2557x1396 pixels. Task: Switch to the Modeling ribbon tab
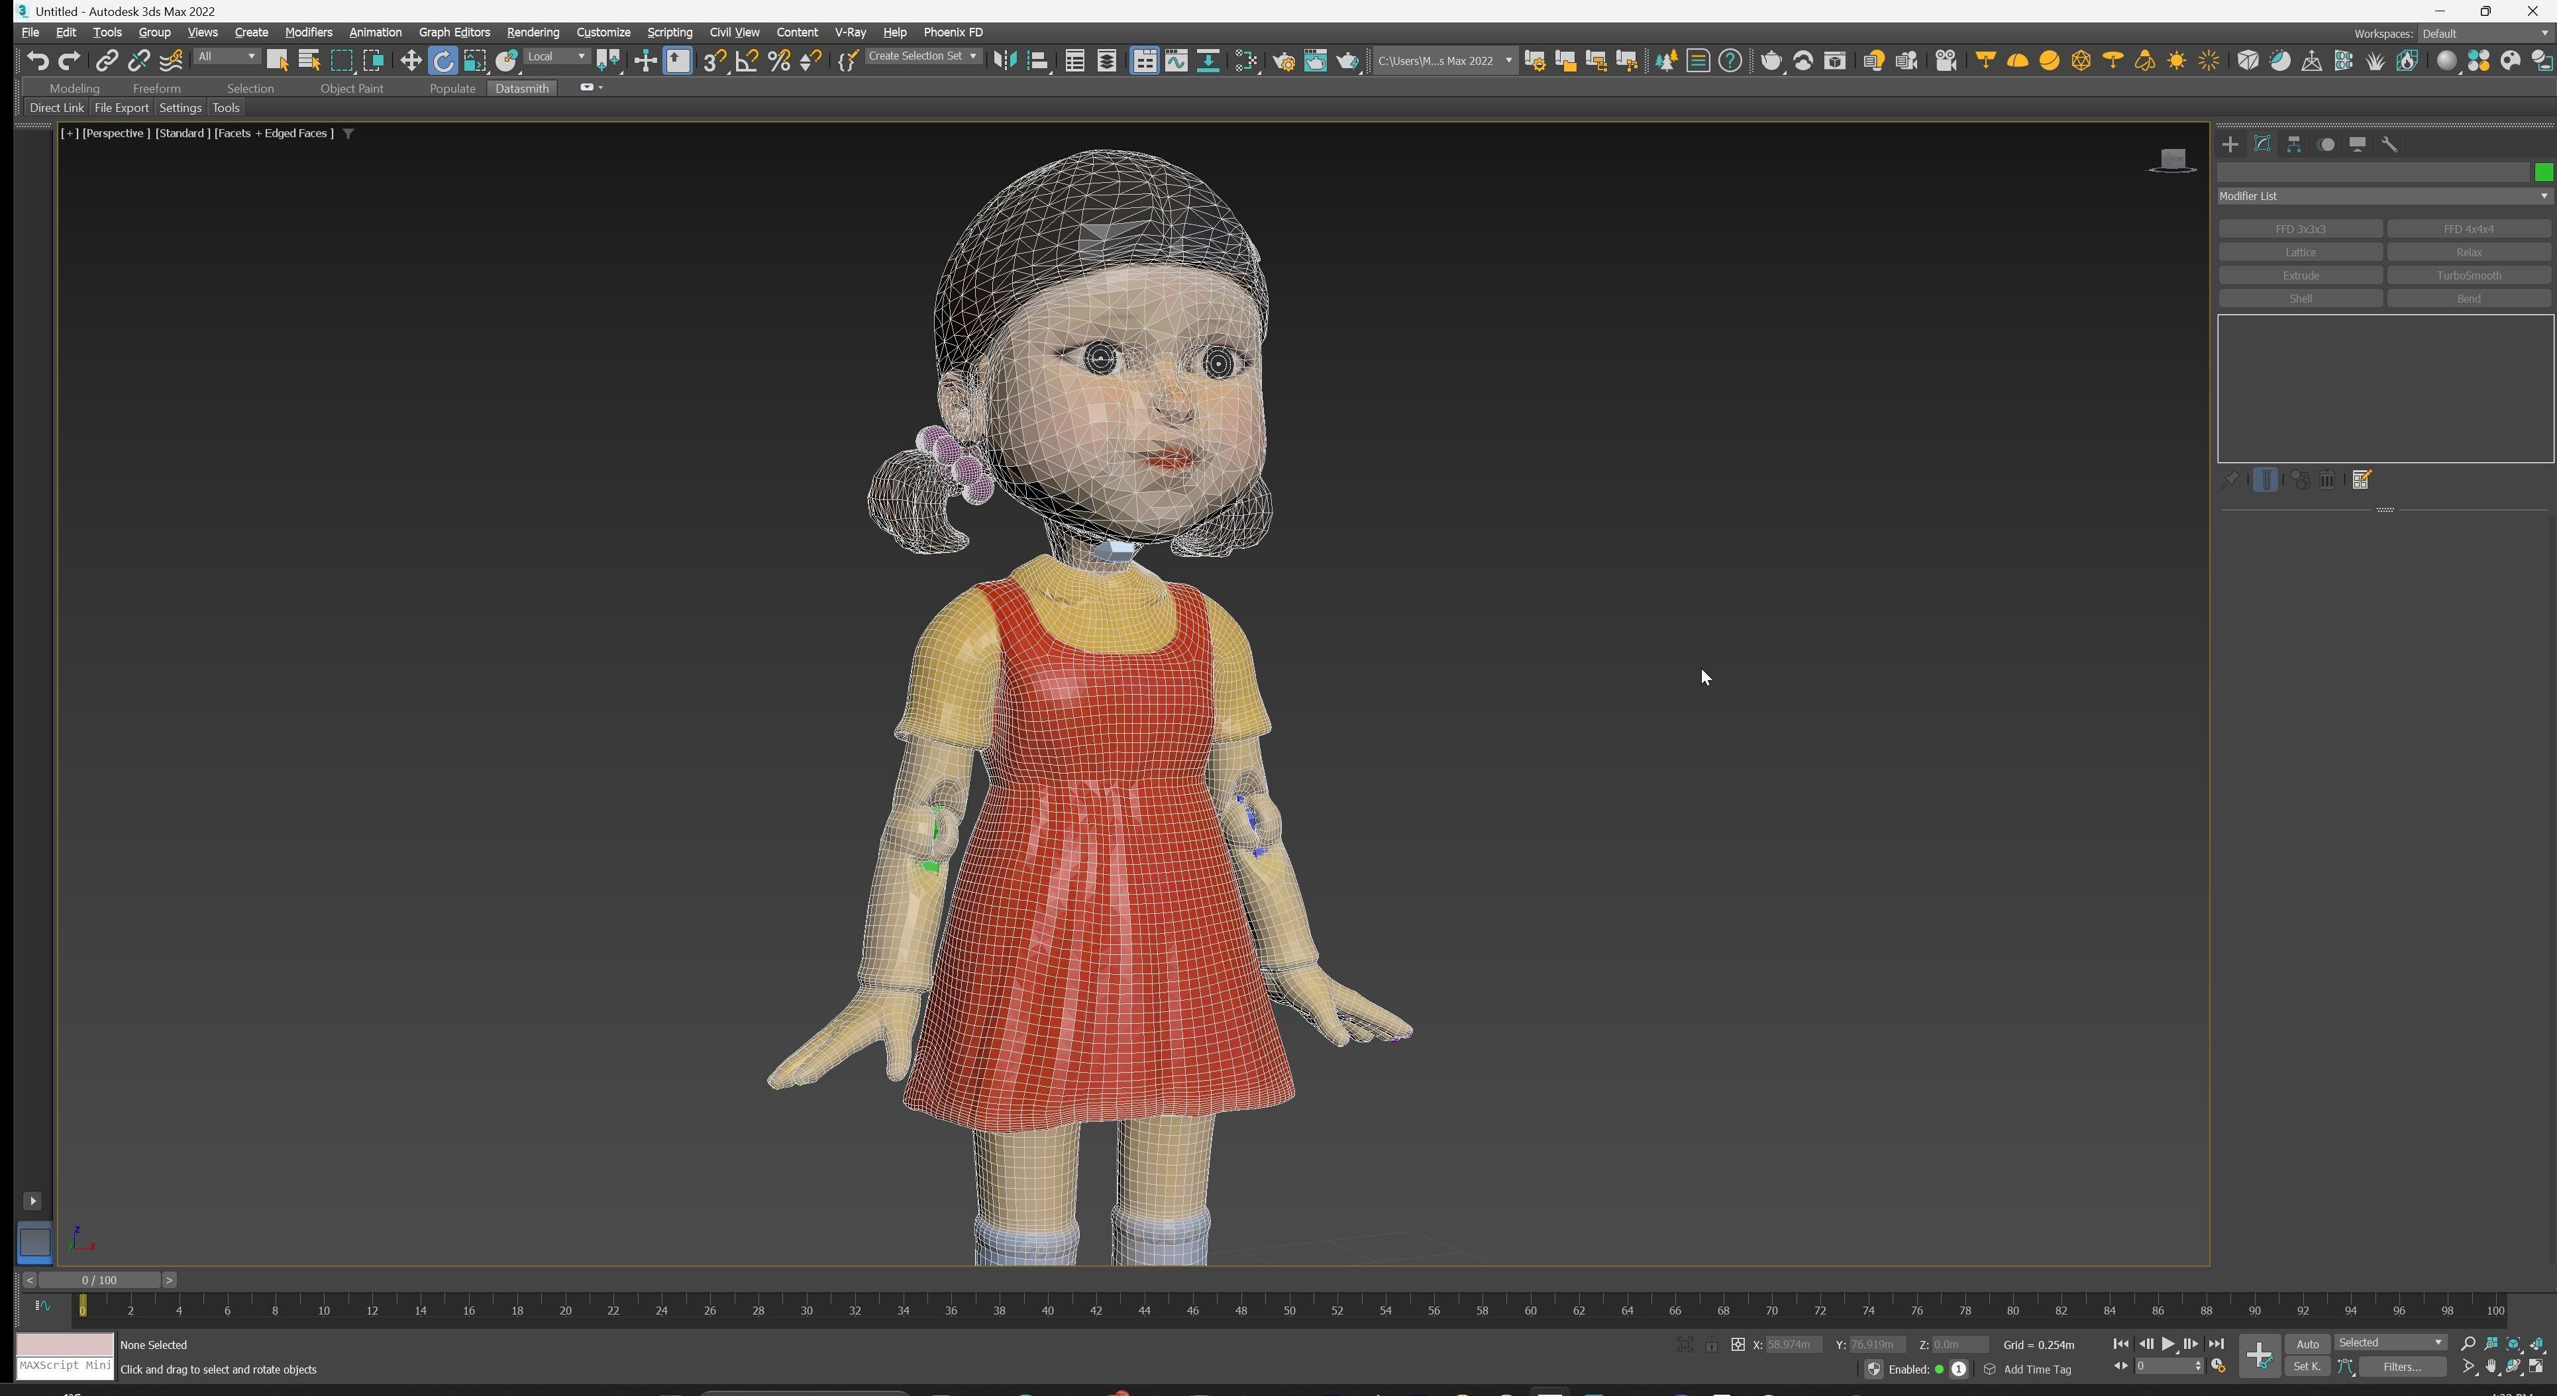74,88
